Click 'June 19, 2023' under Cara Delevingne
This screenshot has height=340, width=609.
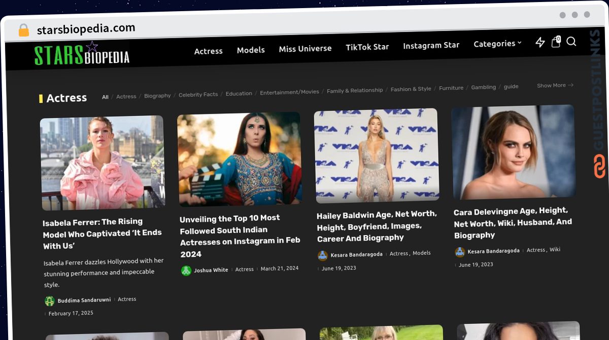(x=476, y=265)
